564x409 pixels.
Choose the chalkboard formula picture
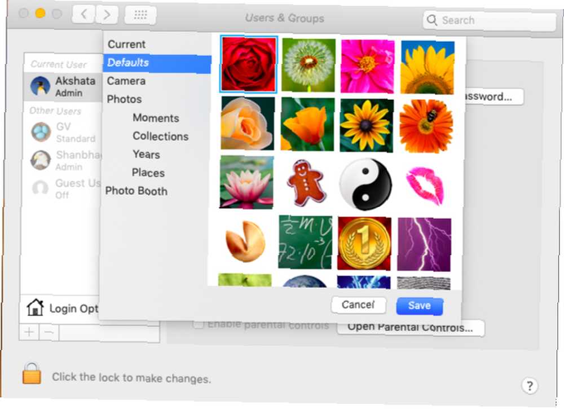pyautogui.click(x=305, y=242)
